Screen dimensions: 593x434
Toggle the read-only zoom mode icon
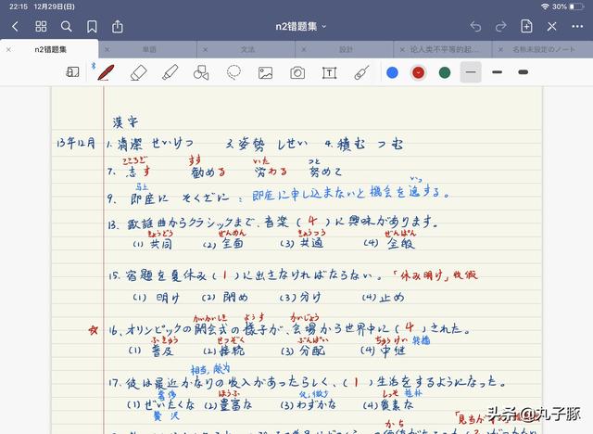[72, 72]
